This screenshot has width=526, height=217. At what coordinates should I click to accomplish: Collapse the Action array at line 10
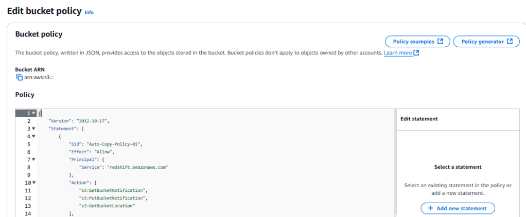coord(33,183)
